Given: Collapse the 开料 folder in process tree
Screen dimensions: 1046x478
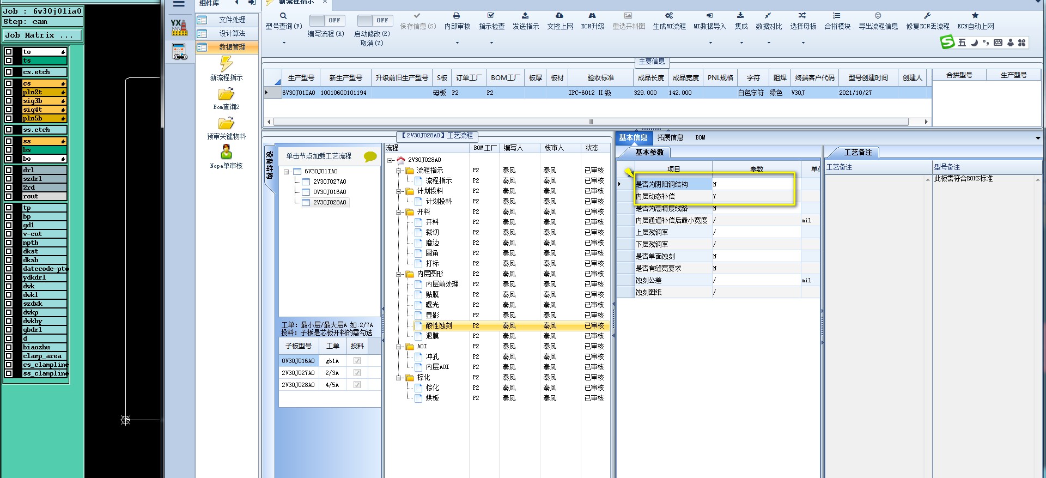Looking at the screenshot, I should pyautogui.click(x=399, y=212).
